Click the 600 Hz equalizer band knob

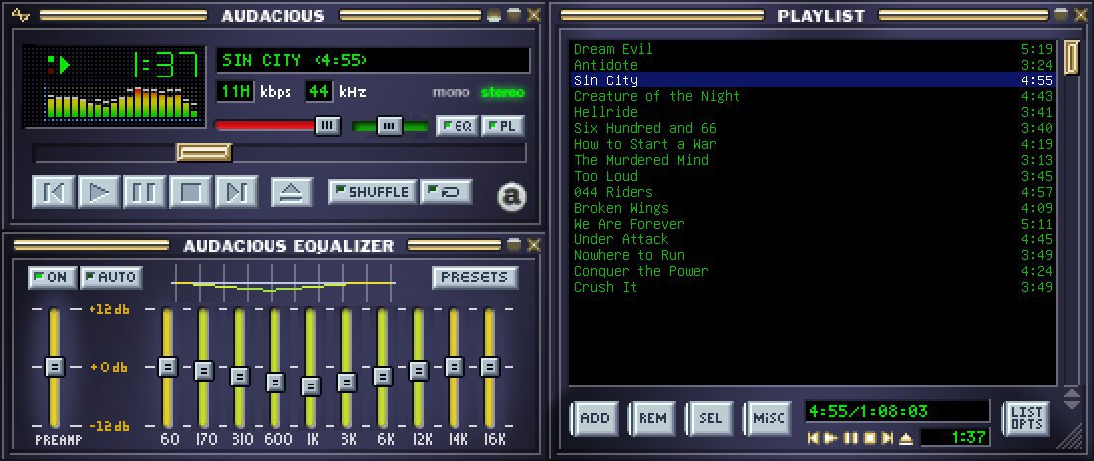point(275,383)
